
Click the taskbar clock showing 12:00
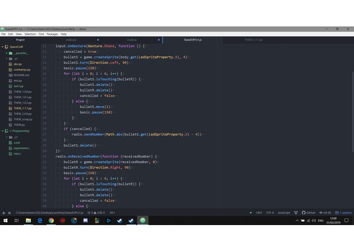(333, 221)
